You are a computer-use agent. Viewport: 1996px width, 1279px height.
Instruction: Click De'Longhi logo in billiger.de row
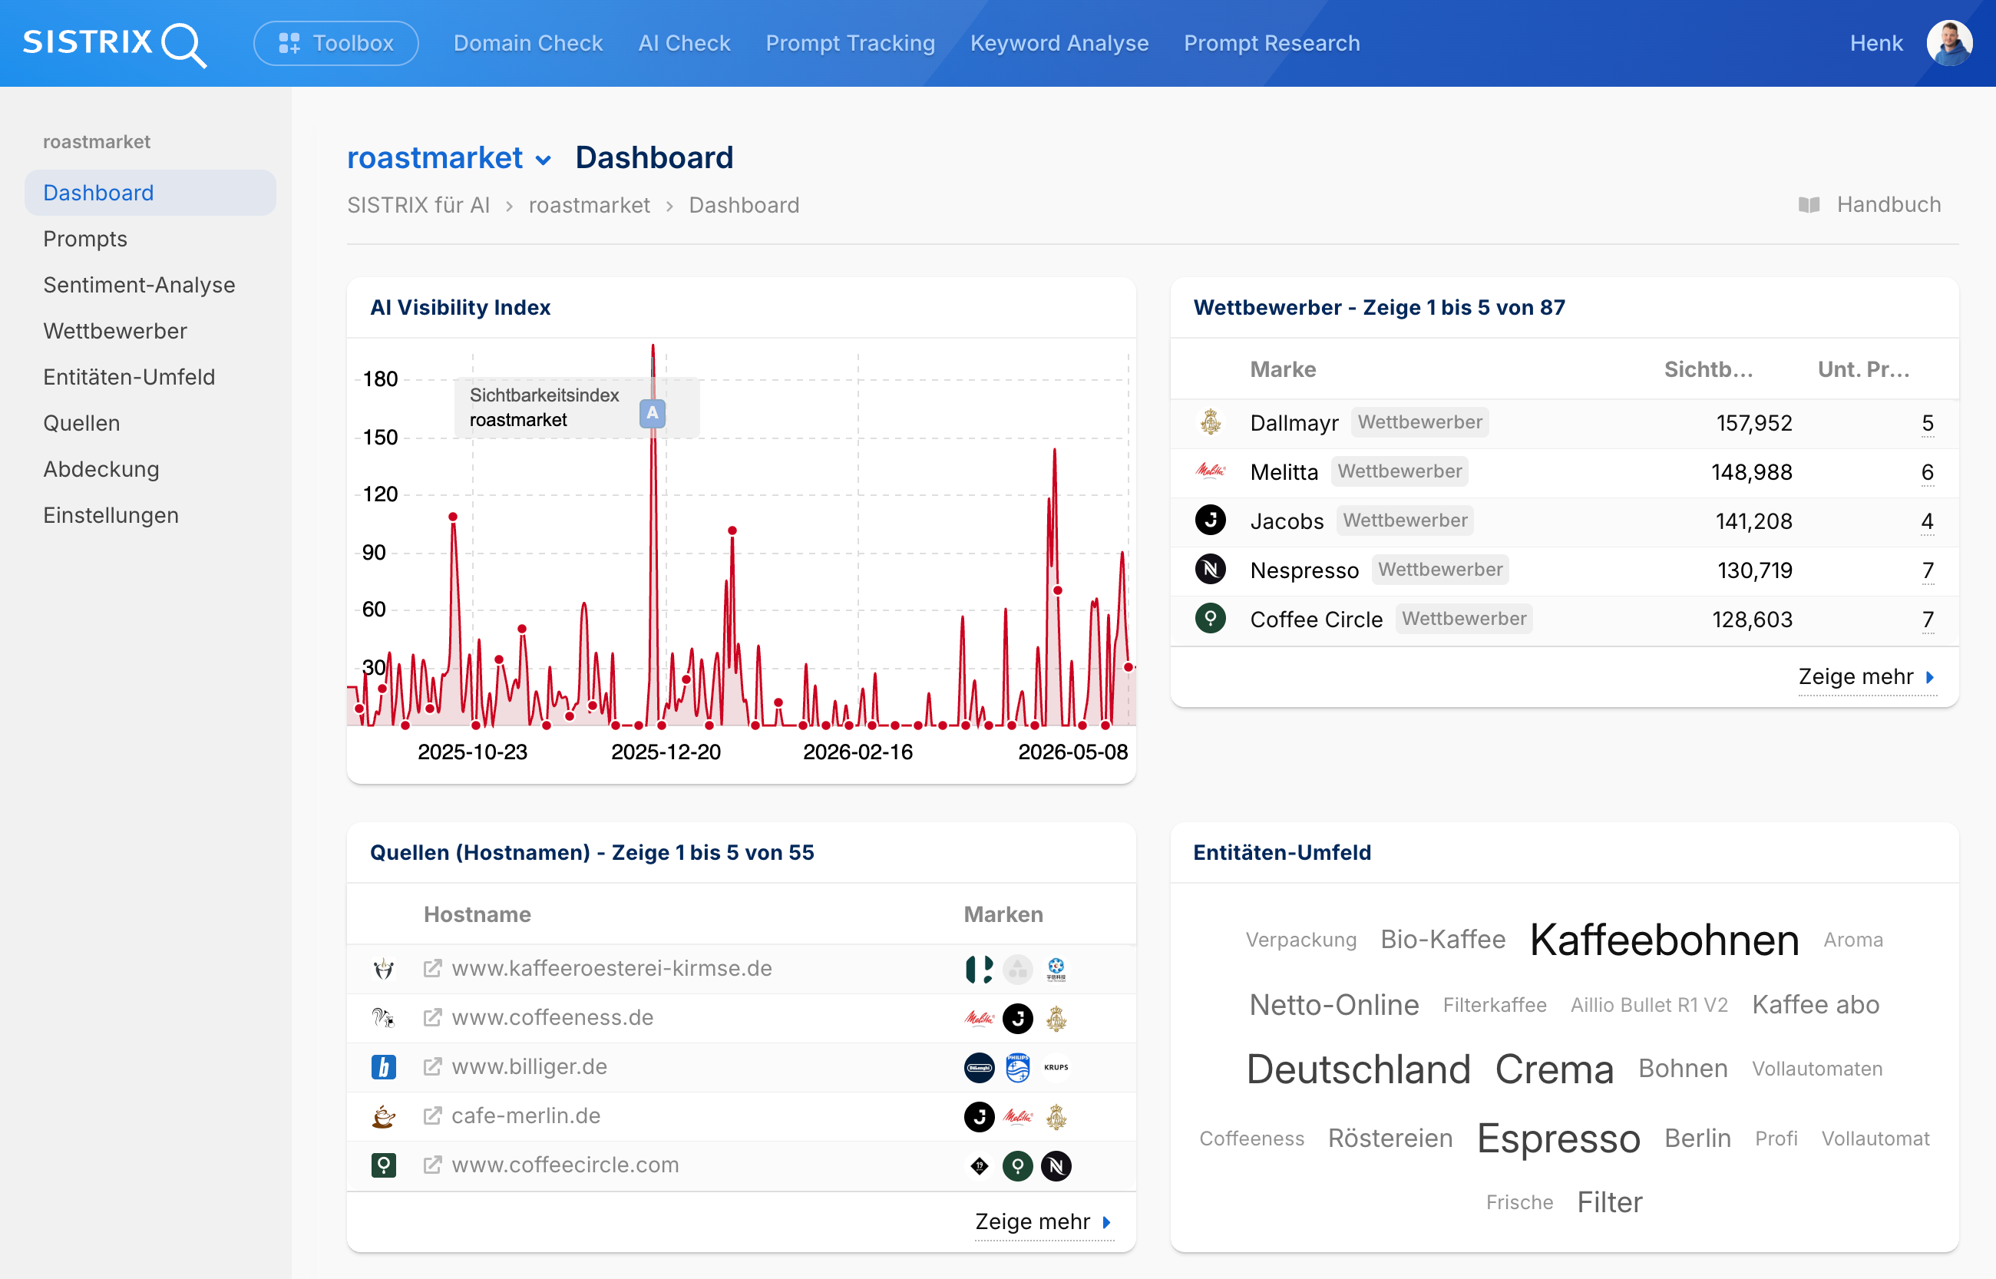[980, 1067]
